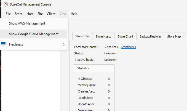Open the Store Chart tab

(x=125, y=36)
